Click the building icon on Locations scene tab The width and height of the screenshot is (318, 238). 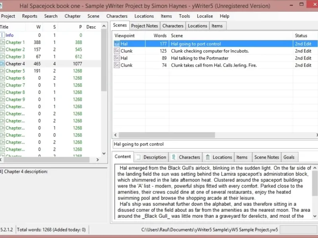coord(207,157)
